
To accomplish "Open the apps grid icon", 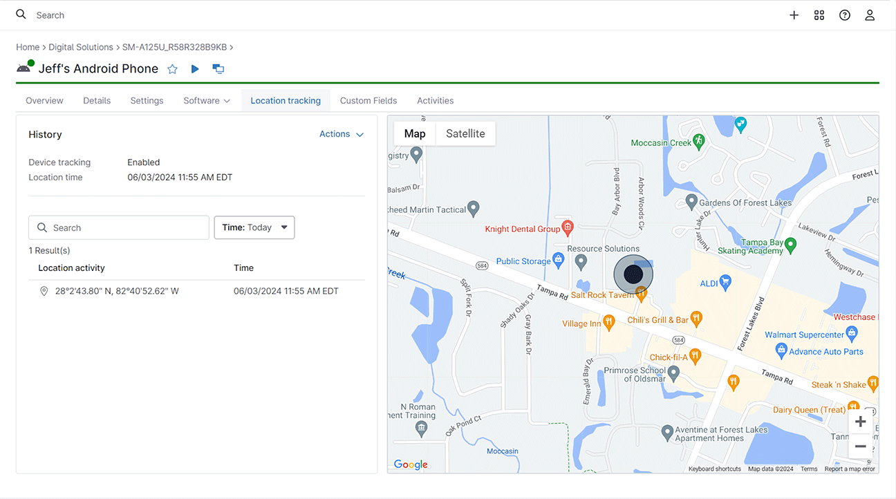I will point(819,15).
